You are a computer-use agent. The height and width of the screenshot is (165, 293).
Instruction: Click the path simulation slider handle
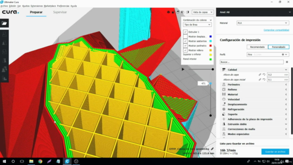212,69
